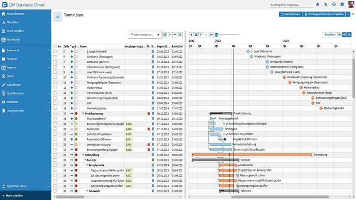
Task: Expand the Dokumente sidebar submenu arrow
Action: point(49,50)
